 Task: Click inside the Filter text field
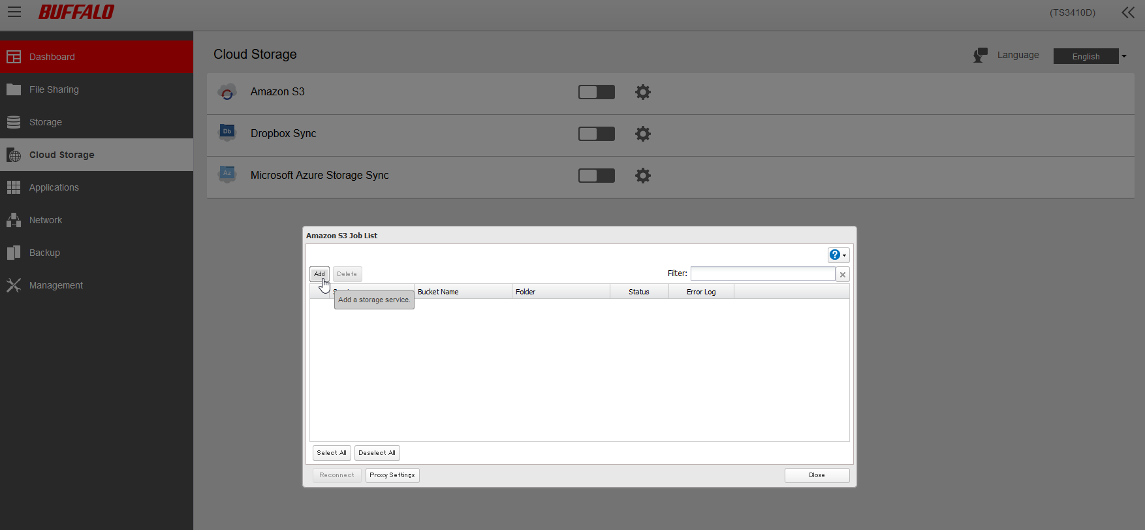click(x=763, y=274)
